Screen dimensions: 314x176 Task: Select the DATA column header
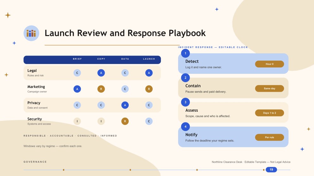point(125,59)
